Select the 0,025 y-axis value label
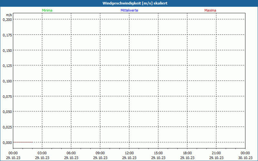The image size is (258, 161). pos(7,127)
